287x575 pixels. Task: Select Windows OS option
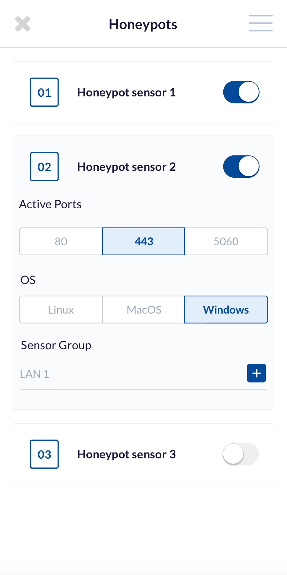(x=226, y=310)
